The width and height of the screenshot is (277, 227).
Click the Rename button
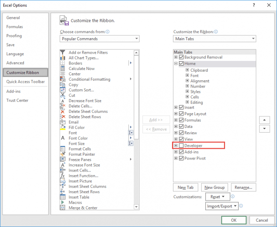point(243,187)
